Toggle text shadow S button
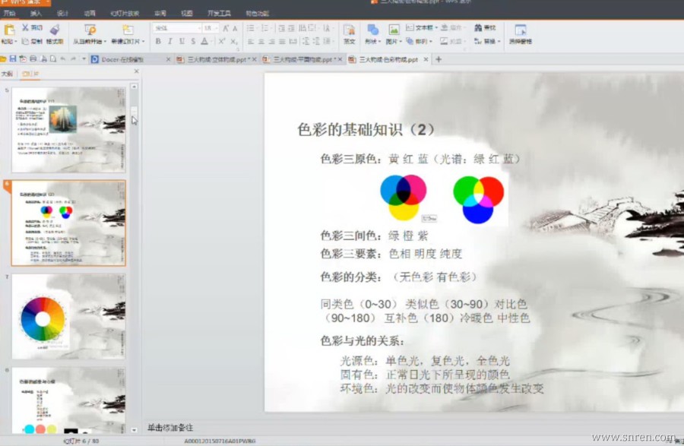 click(x=193, y=42)
